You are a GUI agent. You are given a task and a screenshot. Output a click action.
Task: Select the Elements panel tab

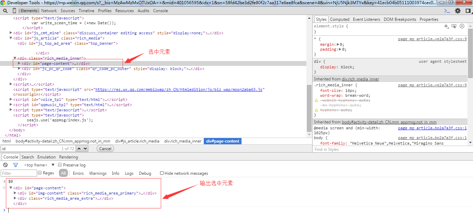tap(29, 11)
